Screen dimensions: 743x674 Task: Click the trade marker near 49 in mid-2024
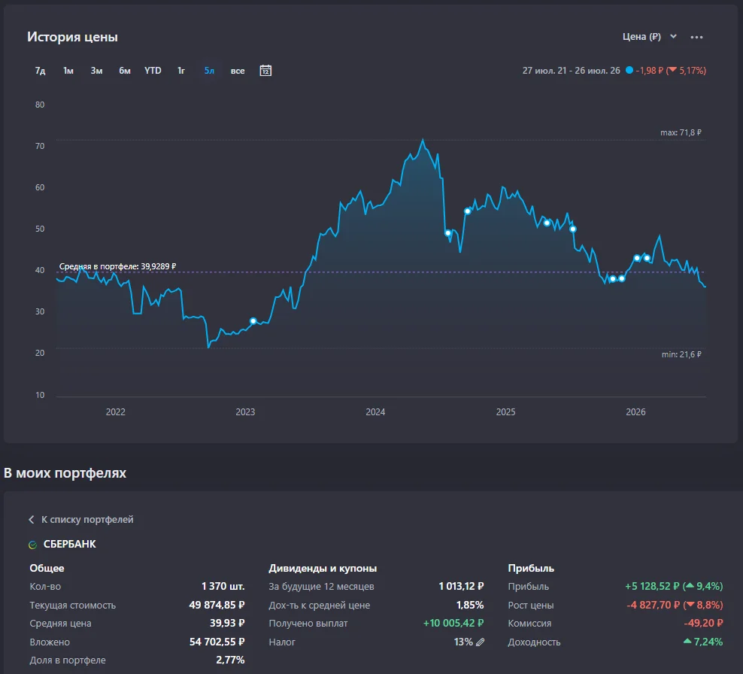(447, 232)
